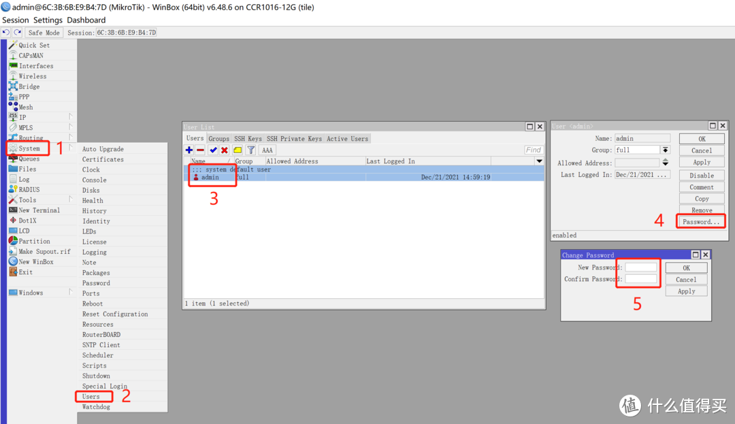Click the red cross Disable icon
This screenshot has width=735, height=424.
(x=224, y=150)
